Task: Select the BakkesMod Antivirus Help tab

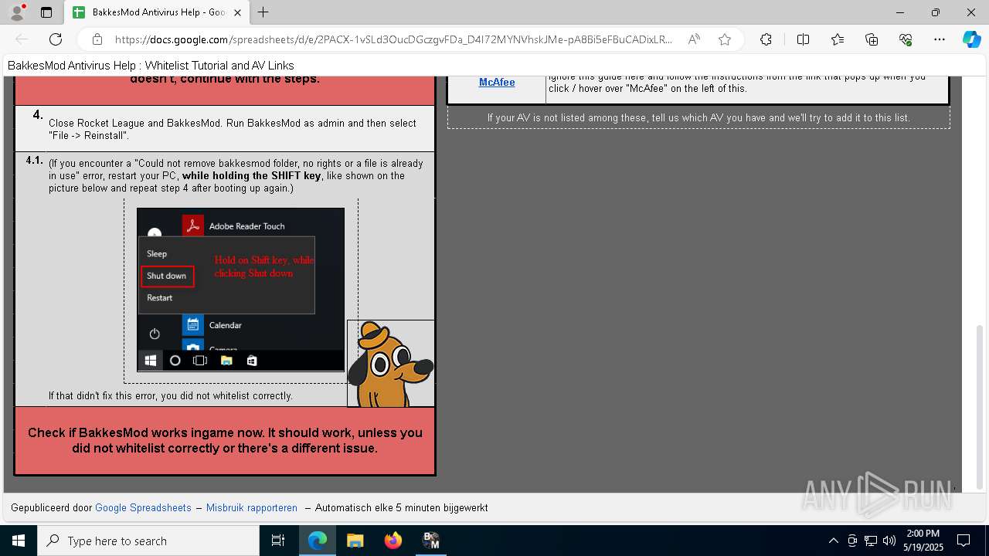Action: pos(156,12)
